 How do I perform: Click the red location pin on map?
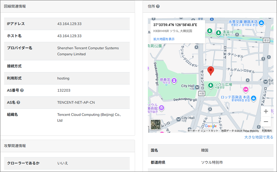pyautogui.click(x=211, y=71)
